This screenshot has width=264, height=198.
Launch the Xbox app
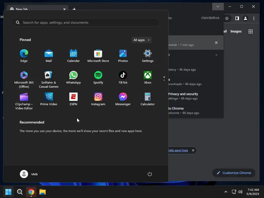tap(148, 78)
